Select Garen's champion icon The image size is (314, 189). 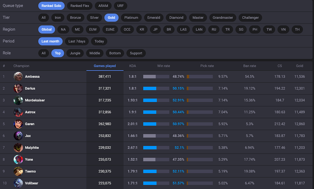[18, 124]
